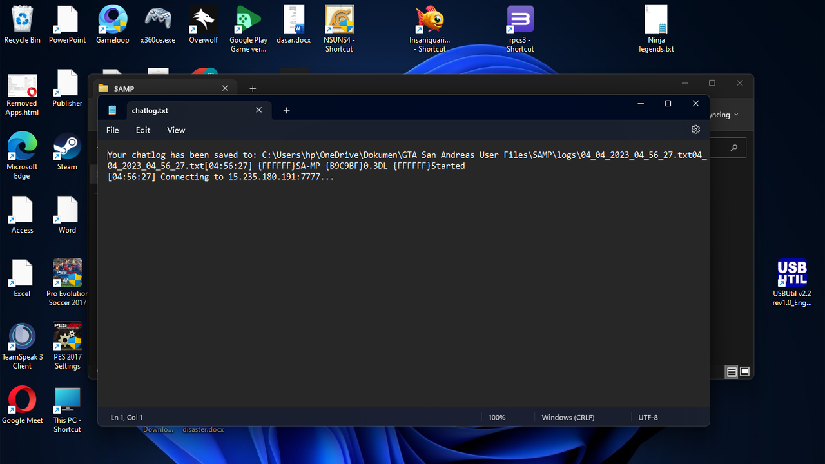Open the Access desktop shortcut

point(22,215)
